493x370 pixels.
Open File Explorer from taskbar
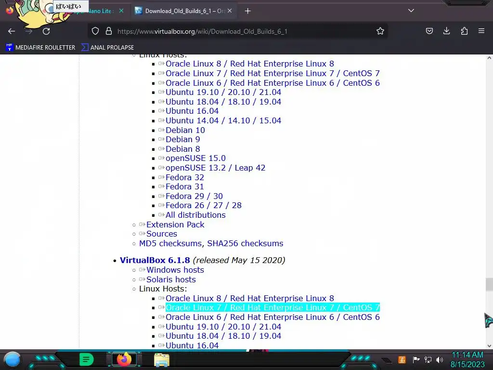click(162, 360)
